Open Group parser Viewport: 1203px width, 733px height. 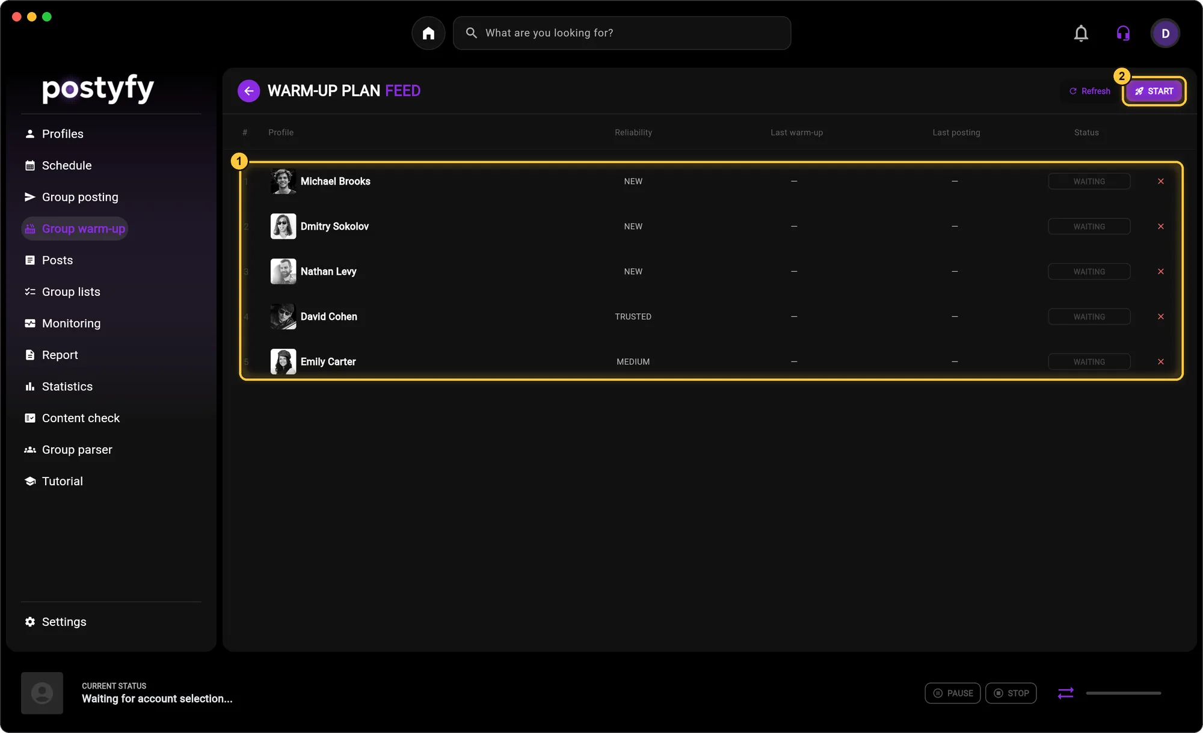click(68, 450)
